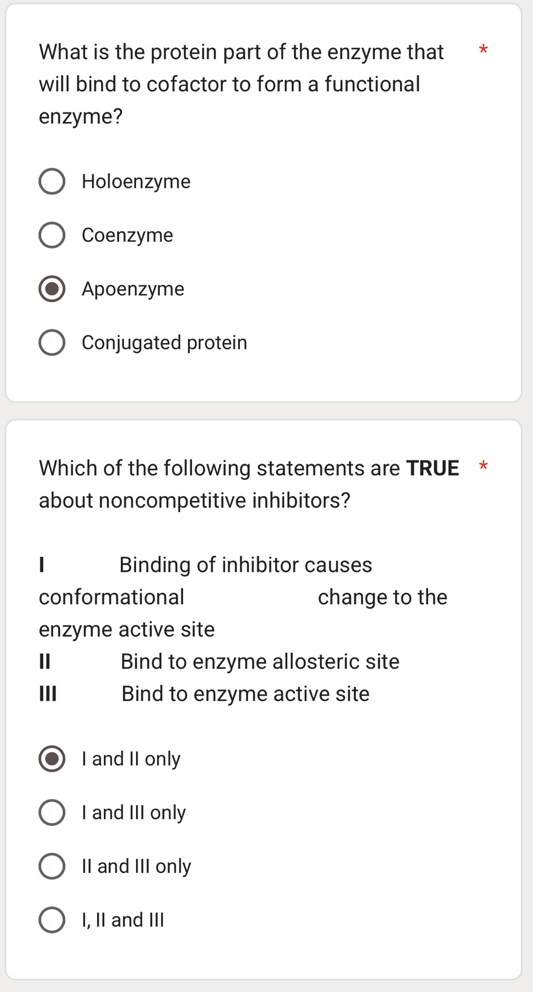The height and width of the screenshot is (992, 533).
Task: Select the Coenzyme answer option
Action: tap(52, 235)
